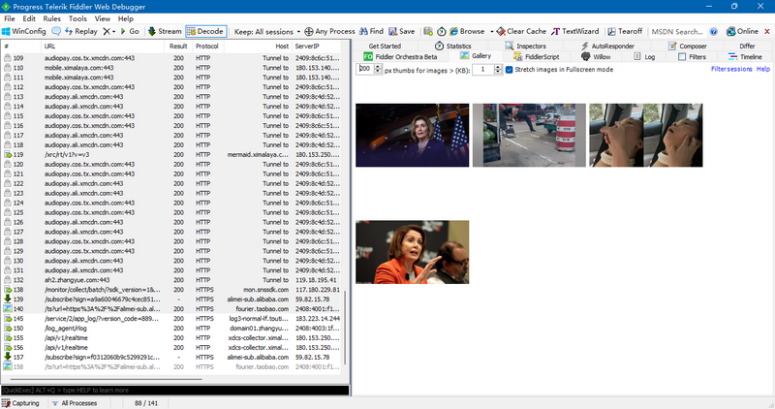Viewport: 775px width, 409px height.
Task: Click the Filter sessions link
Action: [x=731, y=70]
